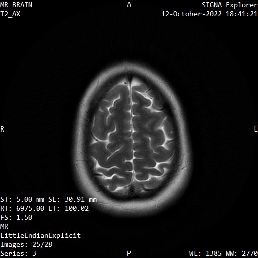
Task: Select the 'T2_AX' series description text
Action: [x=10, y=14]
